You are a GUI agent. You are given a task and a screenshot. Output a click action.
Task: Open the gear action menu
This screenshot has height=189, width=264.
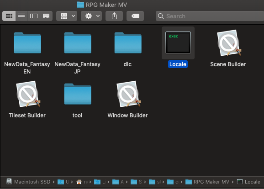(x=91, y=16)
